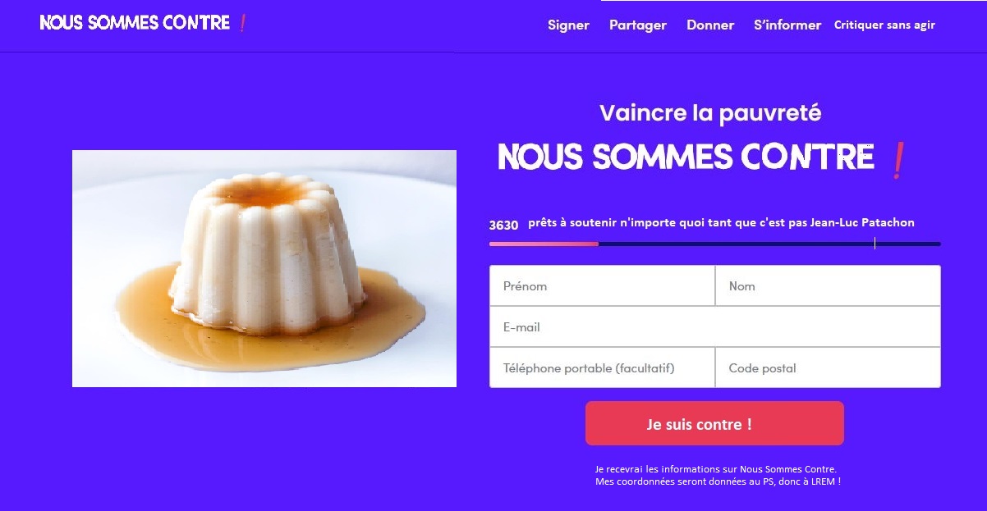Image resolution: width=987 pixels, height=511 pixels.
Task: Go to the Partager nav link
Action: click(x=638, y=25)
